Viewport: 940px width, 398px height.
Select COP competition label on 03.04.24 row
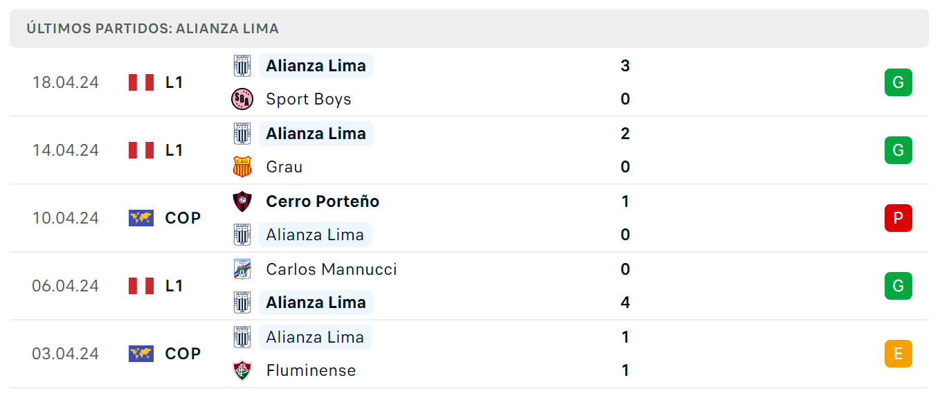point(183,354)
